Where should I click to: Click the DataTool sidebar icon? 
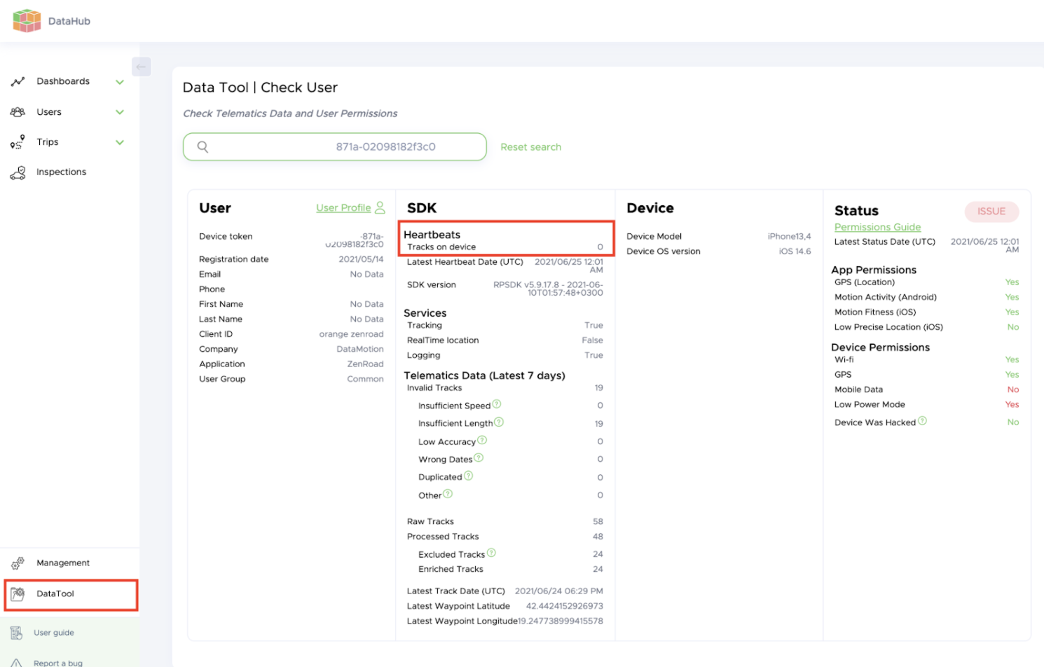point(18,594)
